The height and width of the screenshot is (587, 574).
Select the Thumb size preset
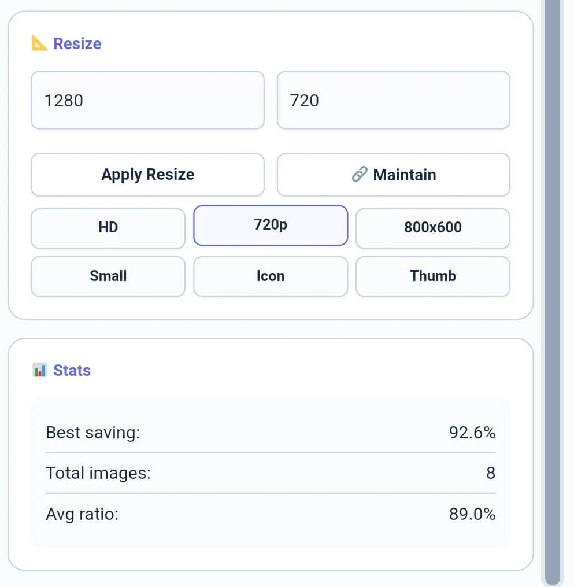coord(432,276)
